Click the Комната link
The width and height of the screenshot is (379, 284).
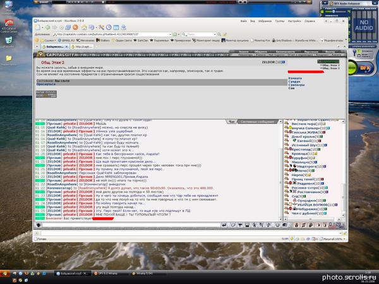pyautogui.click(x=295, y=78)
